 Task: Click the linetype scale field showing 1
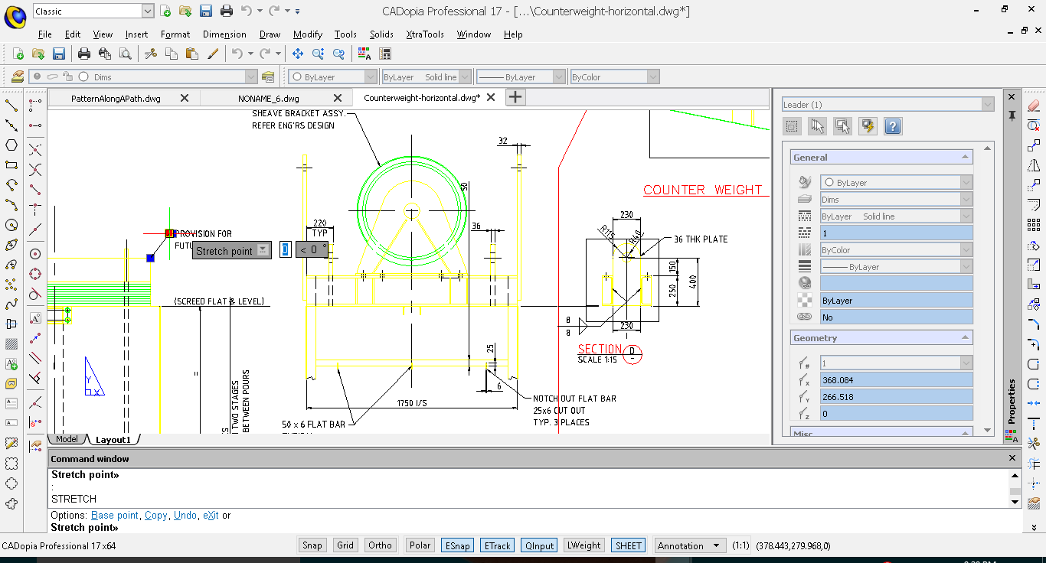(x=896, y=233)
